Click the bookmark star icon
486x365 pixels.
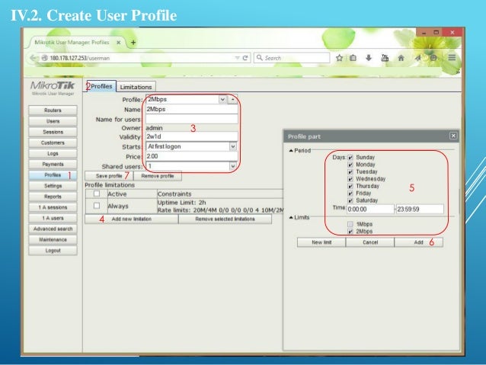tap(340, 58)
